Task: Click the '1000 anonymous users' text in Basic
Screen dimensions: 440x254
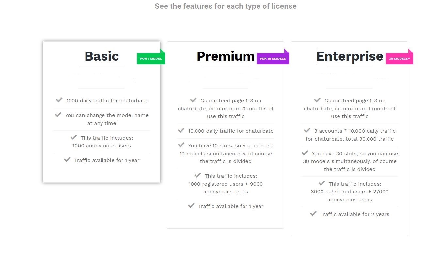Action: click(102, 146)
